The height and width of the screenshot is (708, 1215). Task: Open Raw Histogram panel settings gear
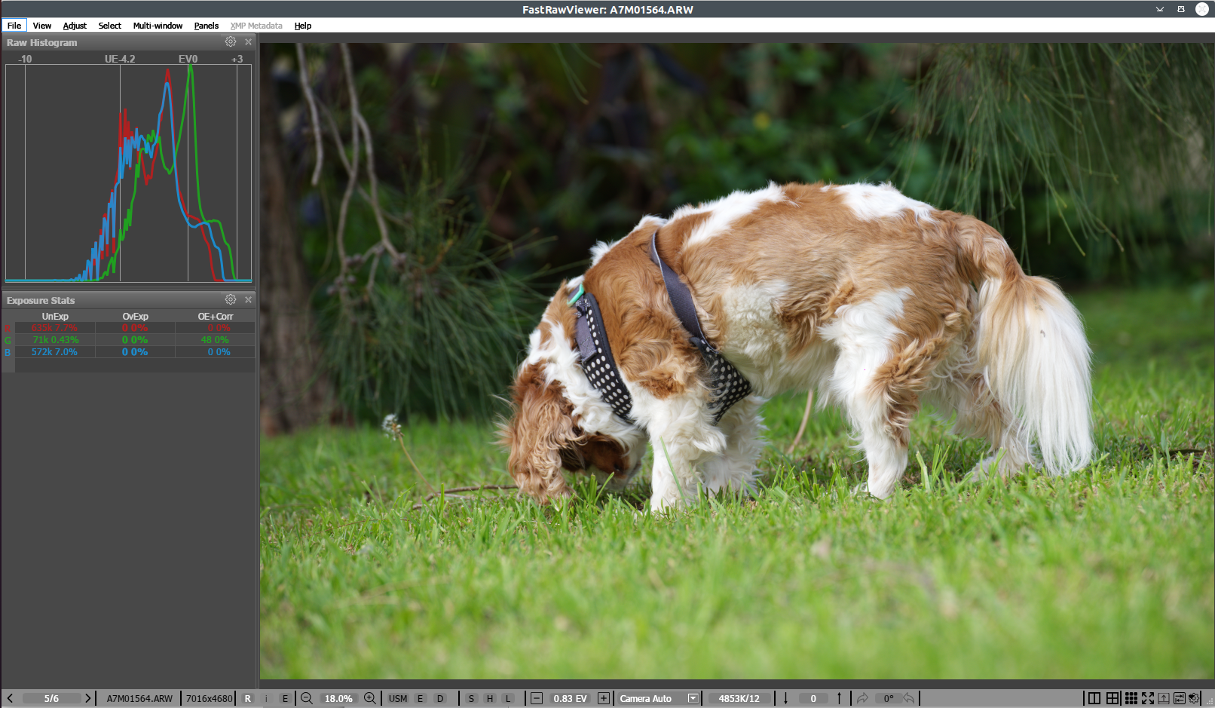click(231, 42)
